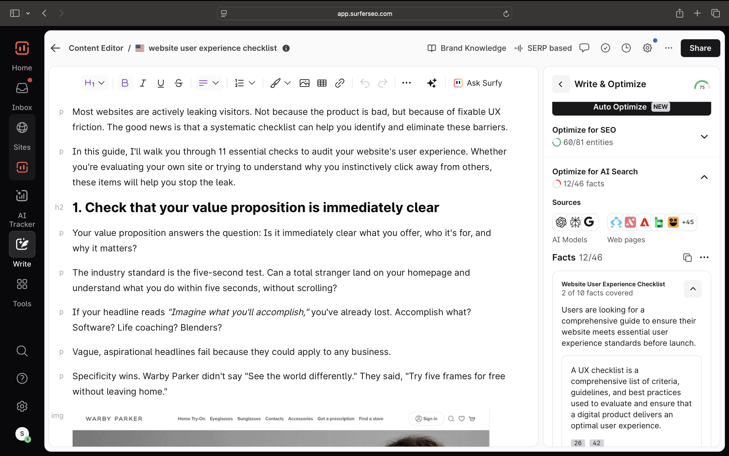
Task: Toggle underline formatting
Action: pos(161,83)
